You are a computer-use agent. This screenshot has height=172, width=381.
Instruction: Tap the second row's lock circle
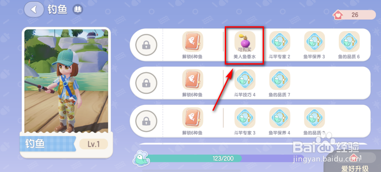pyautogui.click(x=146, y=83)
